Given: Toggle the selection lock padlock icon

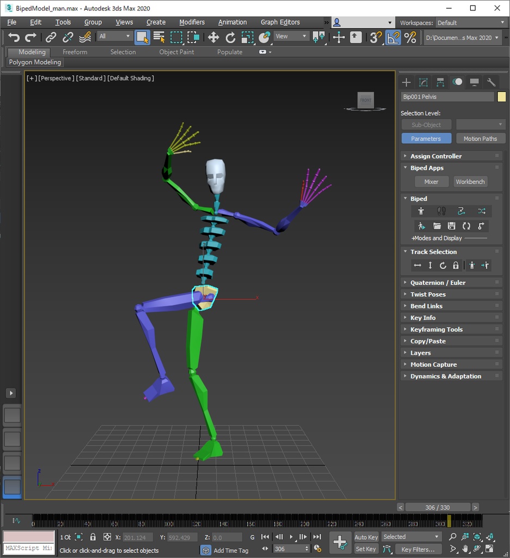Looking at the screenshot, I should coord(93,537).
